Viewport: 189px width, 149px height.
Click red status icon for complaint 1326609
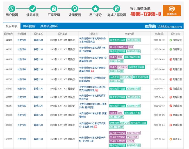click(x=171, y=115)
